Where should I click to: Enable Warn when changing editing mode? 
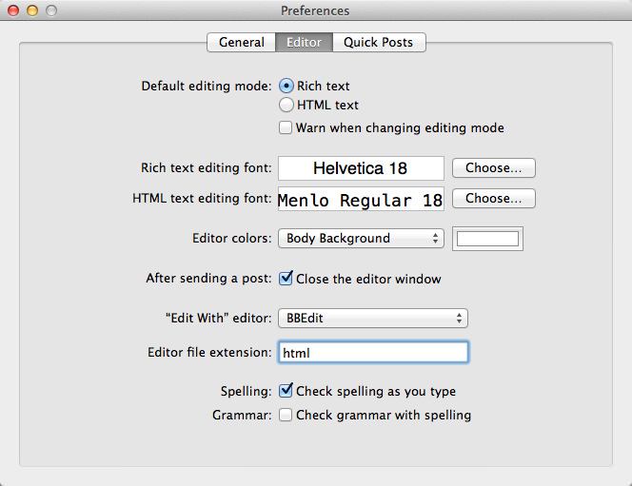pos(286,127)
